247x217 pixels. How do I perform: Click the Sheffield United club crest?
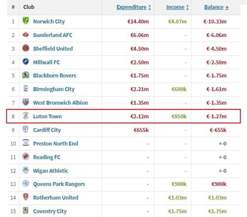pos(26,48)
